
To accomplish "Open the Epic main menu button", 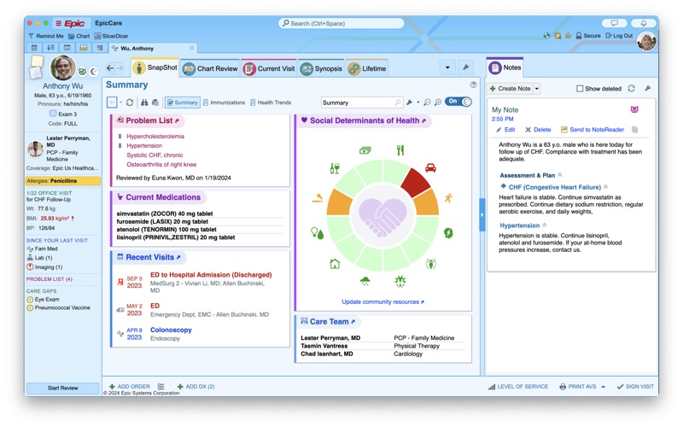I will tap(71, 23).
